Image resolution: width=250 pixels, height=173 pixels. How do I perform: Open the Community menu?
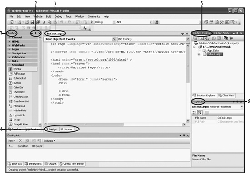(94, 16)
